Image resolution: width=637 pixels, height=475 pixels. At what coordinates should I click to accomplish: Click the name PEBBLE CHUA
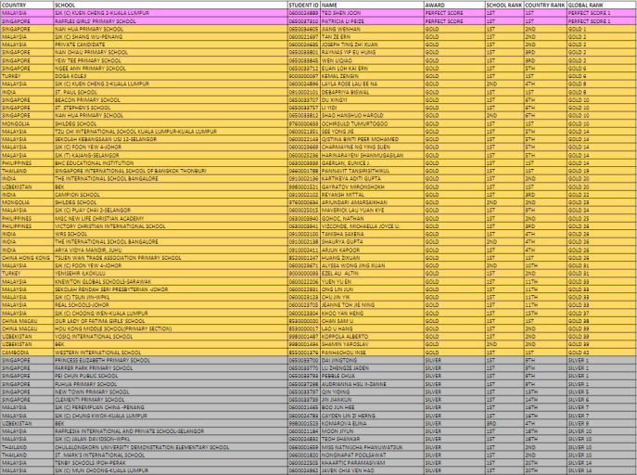pyautogui.click(x=372, y=376)
